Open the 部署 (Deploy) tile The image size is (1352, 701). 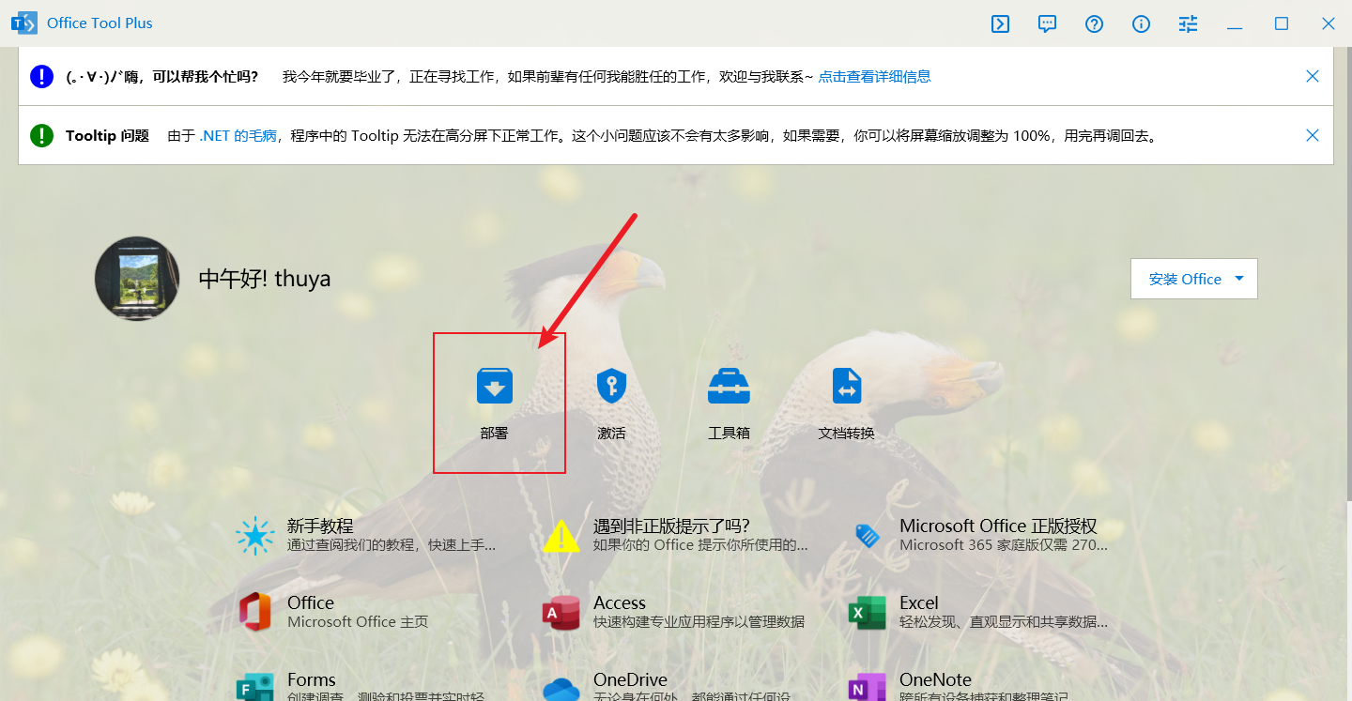click(495, 404)
